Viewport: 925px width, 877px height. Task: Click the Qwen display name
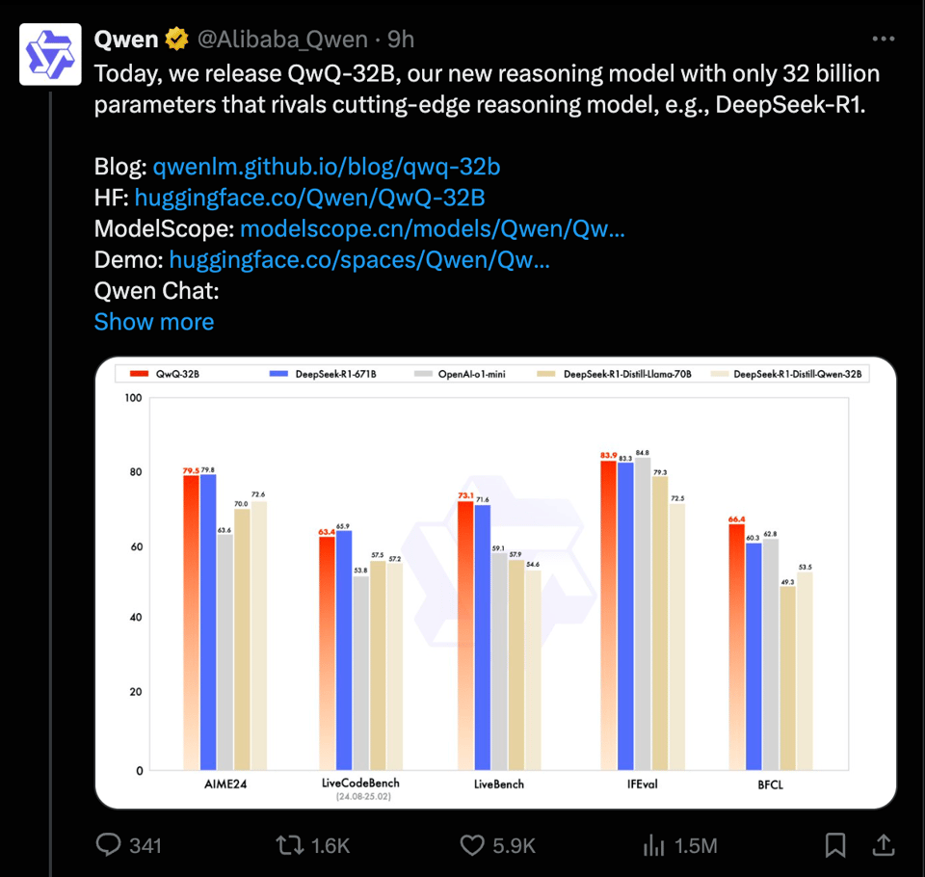(x=125, y=40)
